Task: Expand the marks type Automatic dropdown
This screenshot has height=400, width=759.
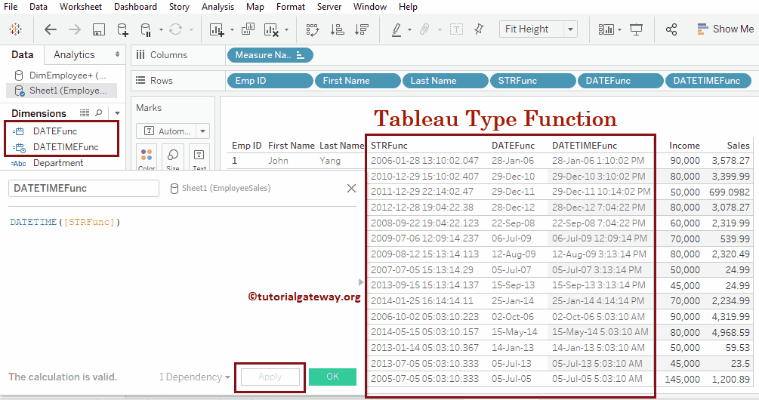Action: point(203,131)
